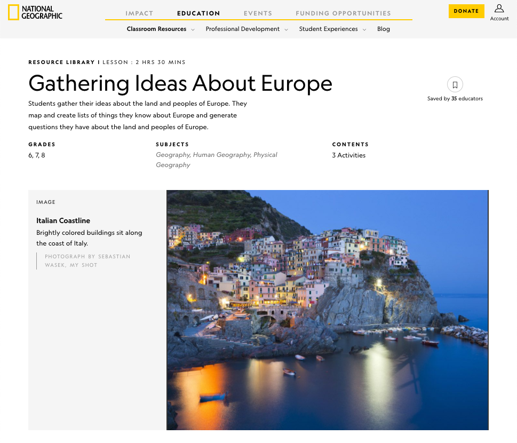Expand the Professional Development dropdown
This screenshot has width=517, height=443.
(x=246, y=29)
